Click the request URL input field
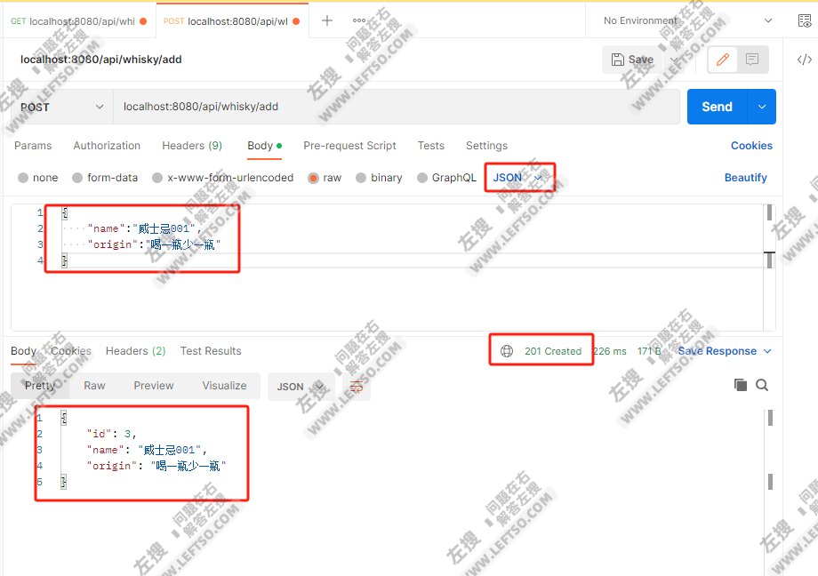 tap(396, 107)
